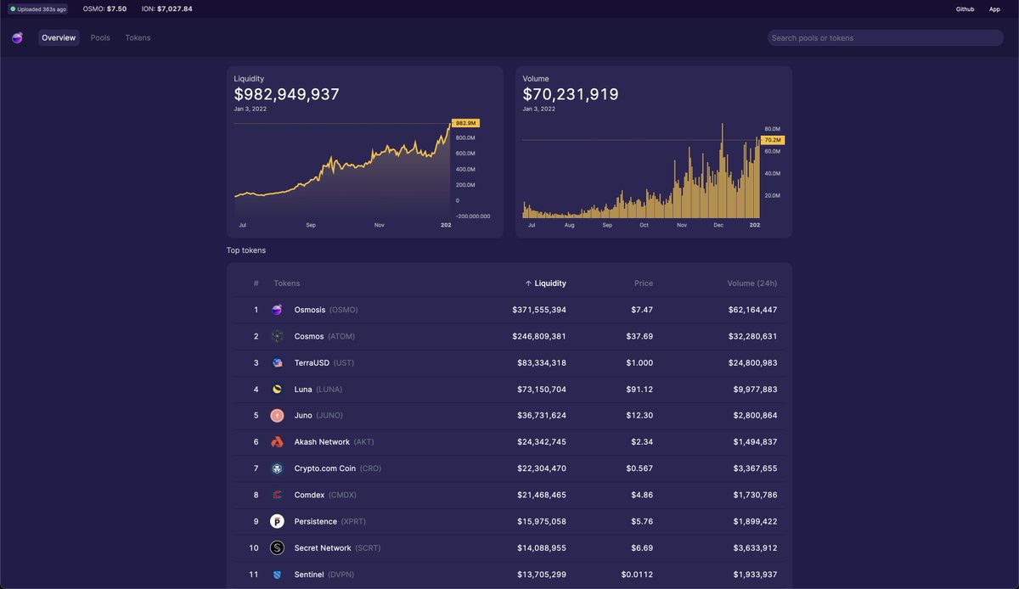The image size is (1019, 589).
Task: Click the # column header
Action: (256, 283)
